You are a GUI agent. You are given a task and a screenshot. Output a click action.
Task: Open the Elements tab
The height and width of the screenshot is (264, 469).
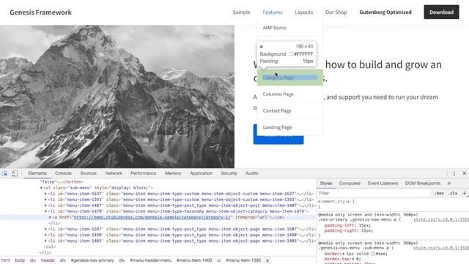37,173
